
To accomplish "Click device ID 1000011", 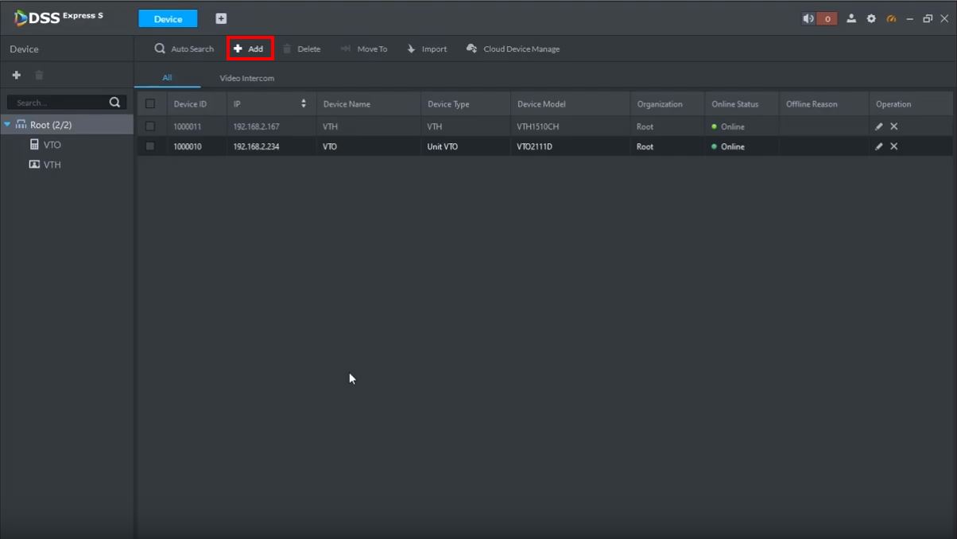I will (x=188, y=126).
